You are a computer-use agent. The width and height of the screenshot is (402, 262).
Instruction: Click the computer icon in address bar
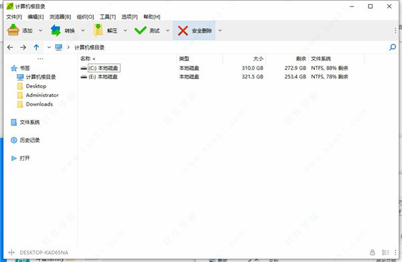coord(58,47)
